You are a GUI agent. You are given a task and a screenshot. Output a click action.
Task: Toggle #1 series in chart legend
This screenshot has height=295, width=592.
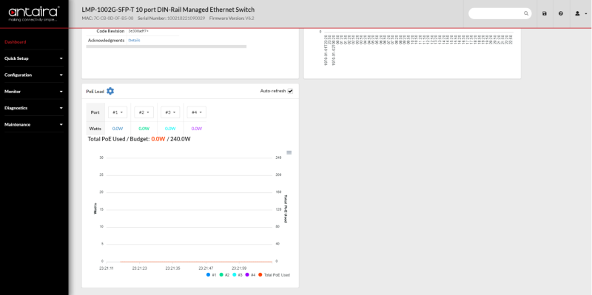212,275
